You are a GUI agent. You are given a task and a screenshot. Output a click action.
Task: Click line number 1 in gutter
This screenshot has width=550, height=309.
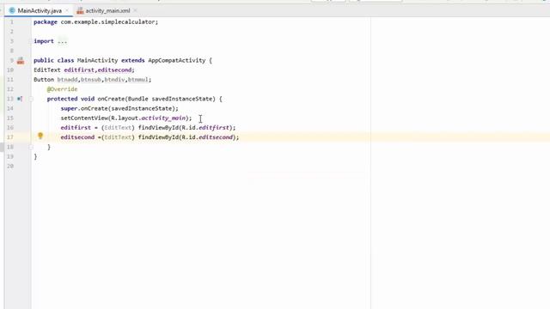pyautogui.click(x=11, y=22)
